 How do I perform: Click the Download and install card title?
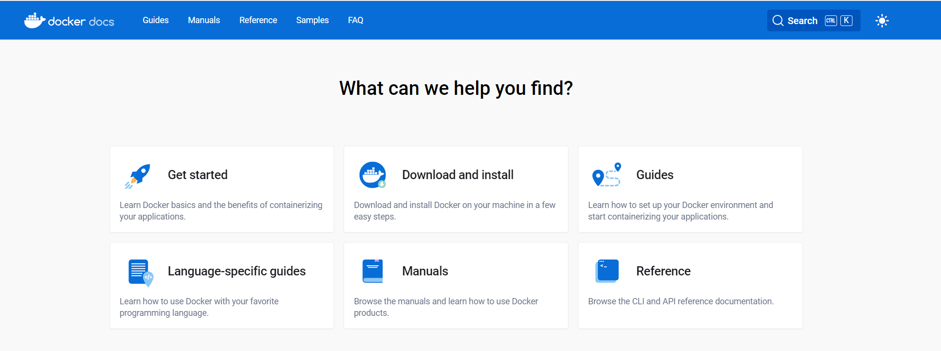pyautogui.click(x=458, y=175)
